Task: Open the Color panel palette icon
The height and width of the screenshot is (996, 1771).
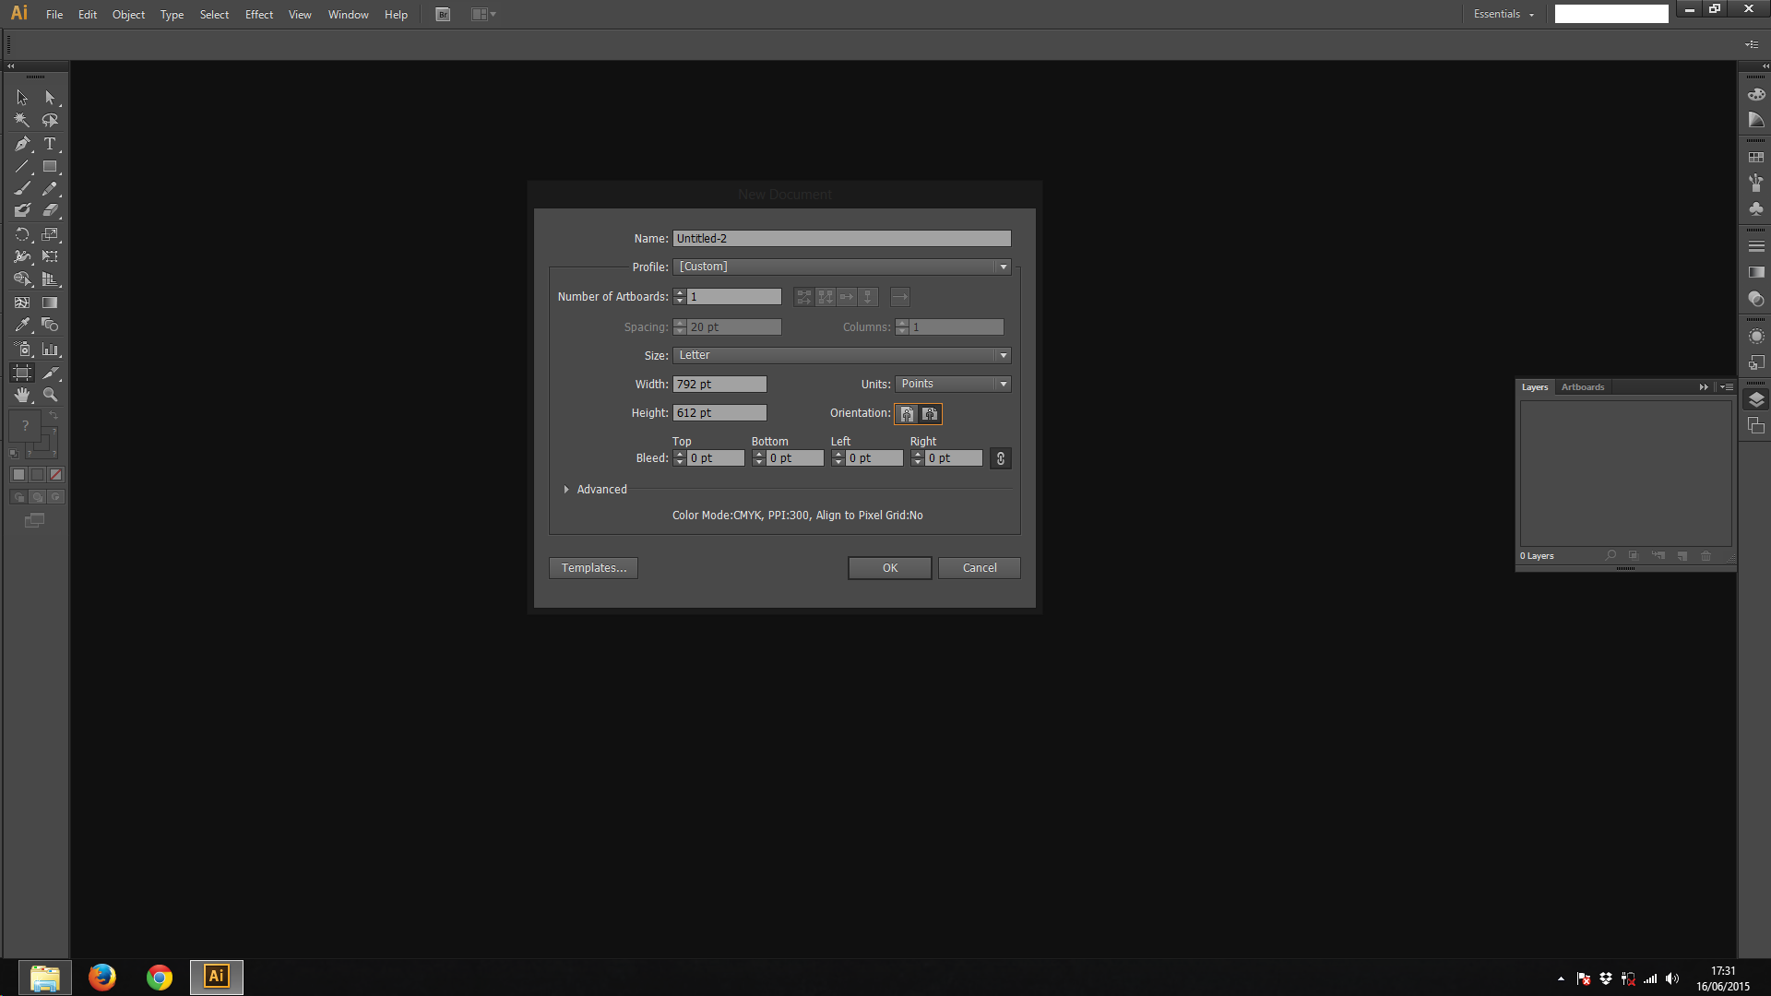Action: [x=1756, y=95]
